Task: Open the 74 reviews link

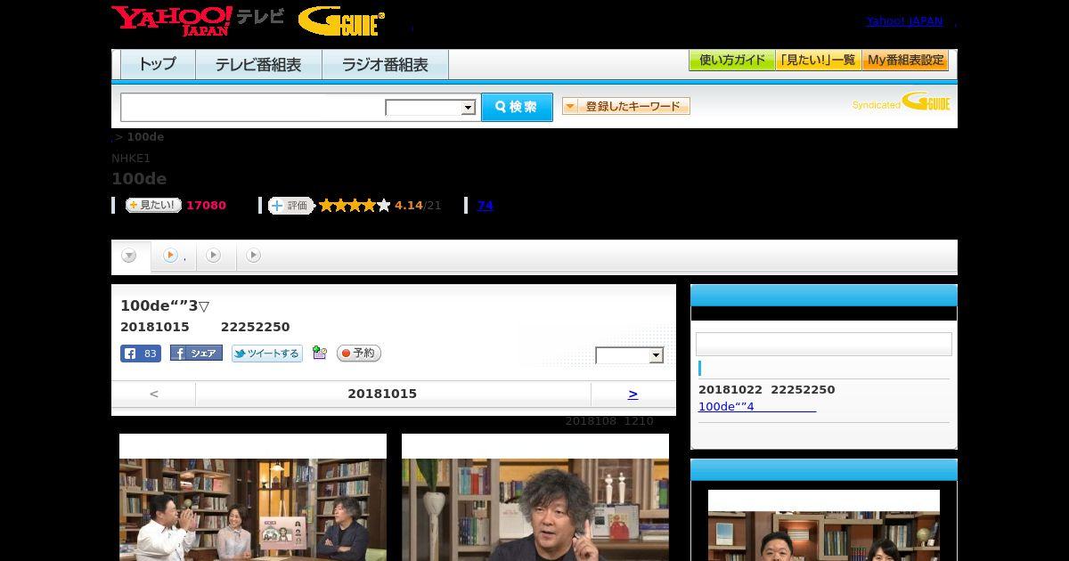Action: pyautogui.click(x=486, y=206)
